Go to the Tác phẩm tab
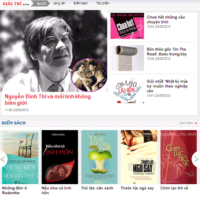200x199 pixels. pos(103,3)
